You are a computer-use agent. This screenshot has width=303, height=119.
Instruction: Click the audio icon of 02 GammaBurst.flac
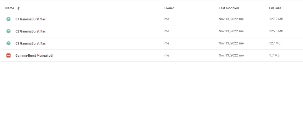tap(8, 31)
